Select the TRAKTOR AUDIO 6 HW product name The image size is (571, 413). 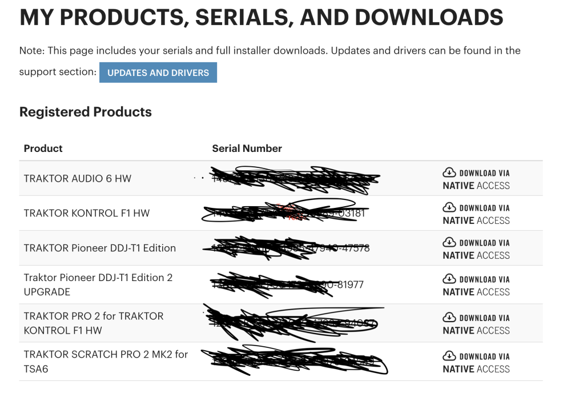tap(77, 178)
